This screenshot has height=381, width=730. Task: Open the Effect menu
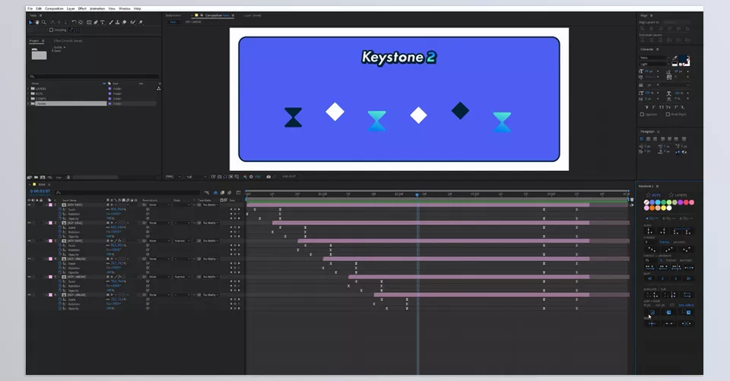click(x=82, y=8)
